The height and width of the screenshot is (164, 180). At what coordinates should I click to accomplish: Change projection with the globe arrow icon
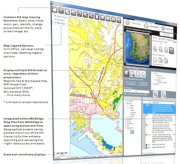[73, 13]
